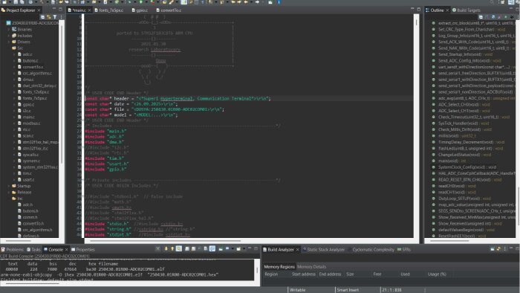Screen dimensions: 520x293
Task: Select main(void) in Outline list
Action: click(x=448, y=161)
